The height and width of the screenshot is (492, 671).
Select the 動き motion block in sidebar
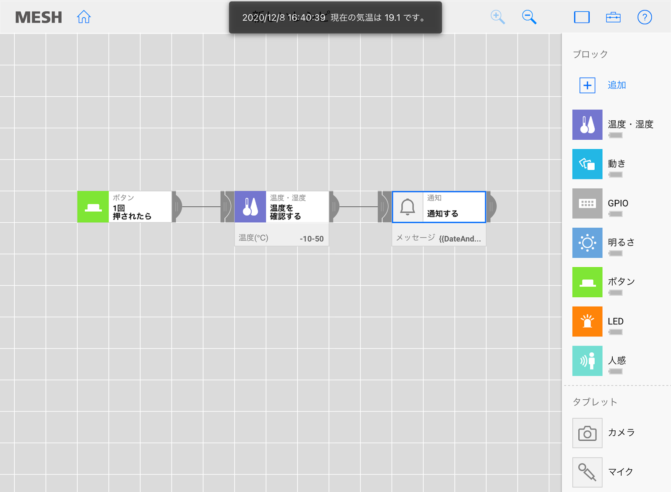(x=587, y=164)
